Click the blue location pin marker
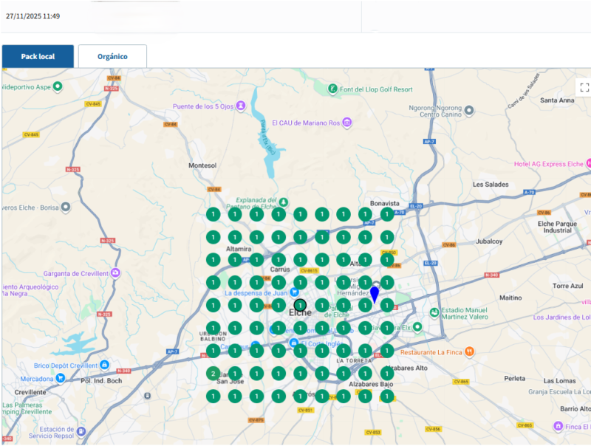Image resolution: width=591 pixels, height=446 pixels. tap(375, 295)
